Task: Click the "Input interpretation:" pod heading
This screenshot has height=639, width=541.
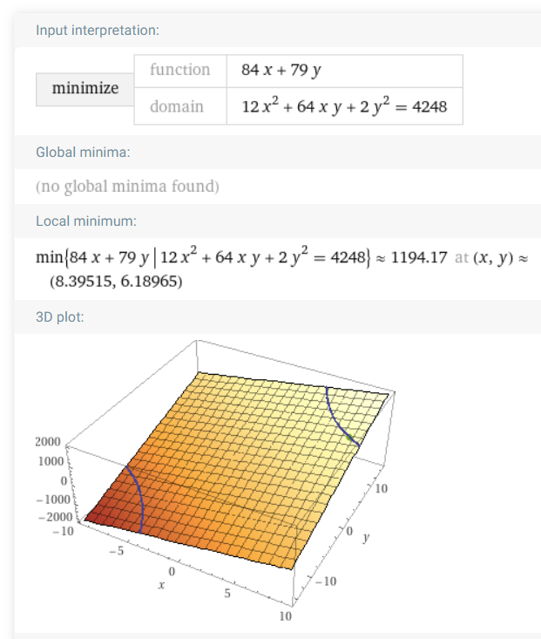Action: click(98, 31)
